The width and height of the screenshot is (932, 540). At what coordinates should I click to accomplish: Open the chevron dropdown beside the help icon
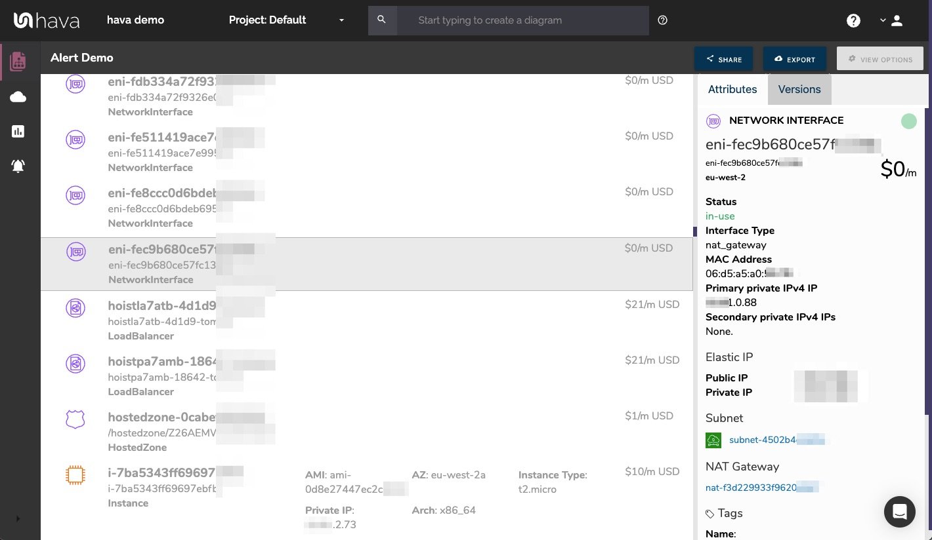coord(883,20)
